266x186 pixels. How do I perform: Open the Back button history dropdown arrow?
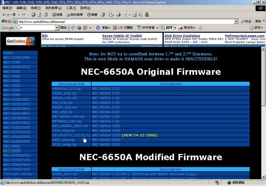click(x=19, y=15)
